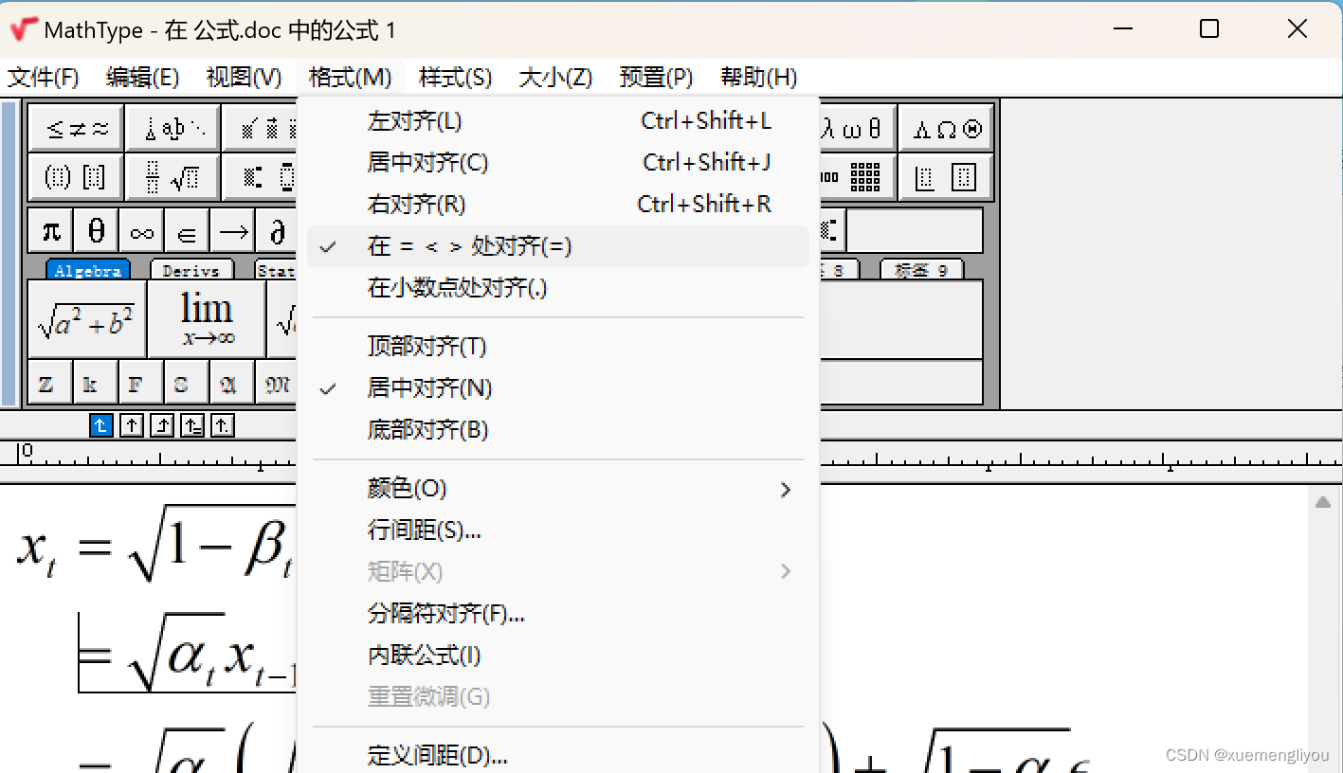Open the 文件(F) menu

(x=44, y=78)
